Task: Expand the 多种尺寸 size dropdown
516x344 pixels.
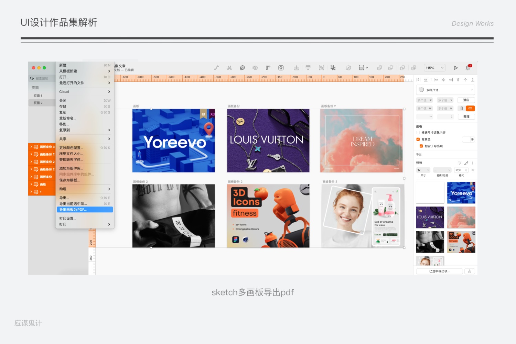Action: click(x=445, y=90)
